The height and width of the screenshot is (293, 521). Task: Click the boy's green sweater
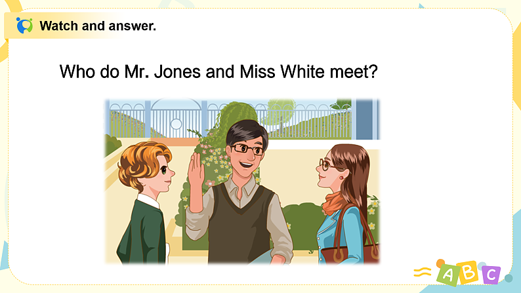(x=143, y=234)
